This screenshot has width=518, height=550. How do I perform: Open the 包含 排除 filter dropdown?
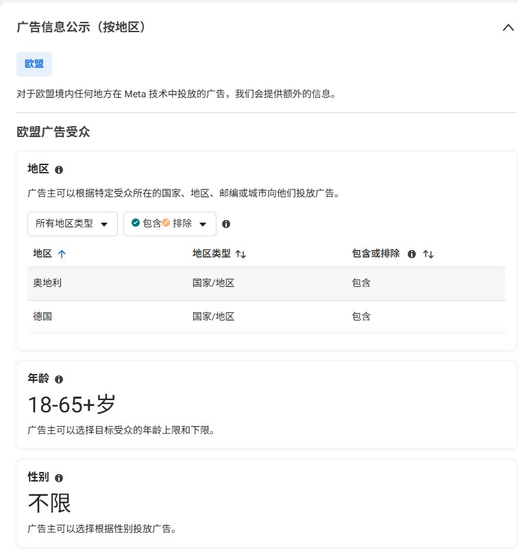pos(170,224)
